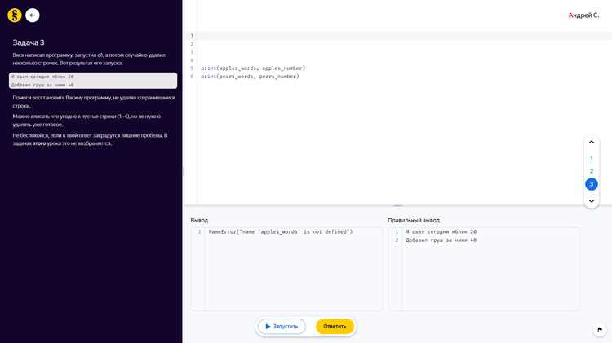
Task: Click code line 5 print(apples_words, apples_number)
Action: point(253,68)
